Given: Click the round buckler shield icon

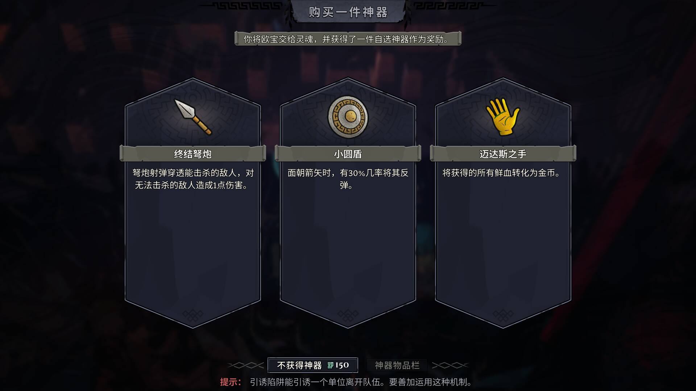Looking at the screenshot, I should (348, 117).
